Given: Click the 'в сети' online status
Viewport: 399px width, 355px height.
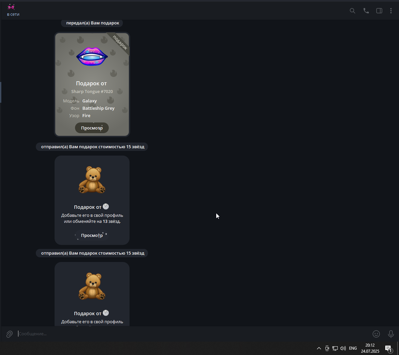Looking at the screenshot, I should click(13, 14).
